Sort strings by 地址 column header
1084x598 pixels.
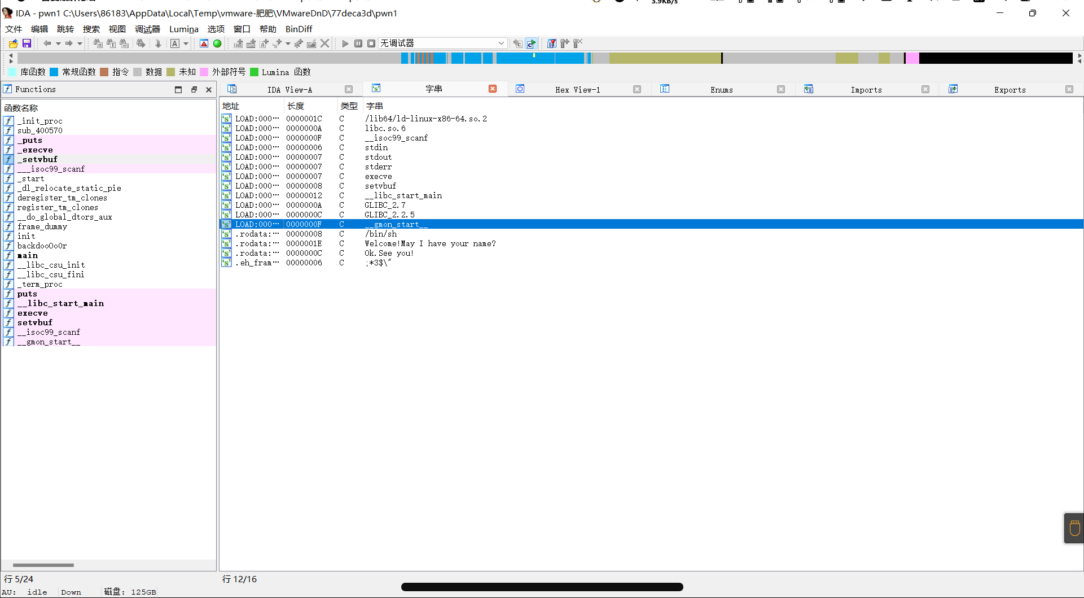pos(252,106)
